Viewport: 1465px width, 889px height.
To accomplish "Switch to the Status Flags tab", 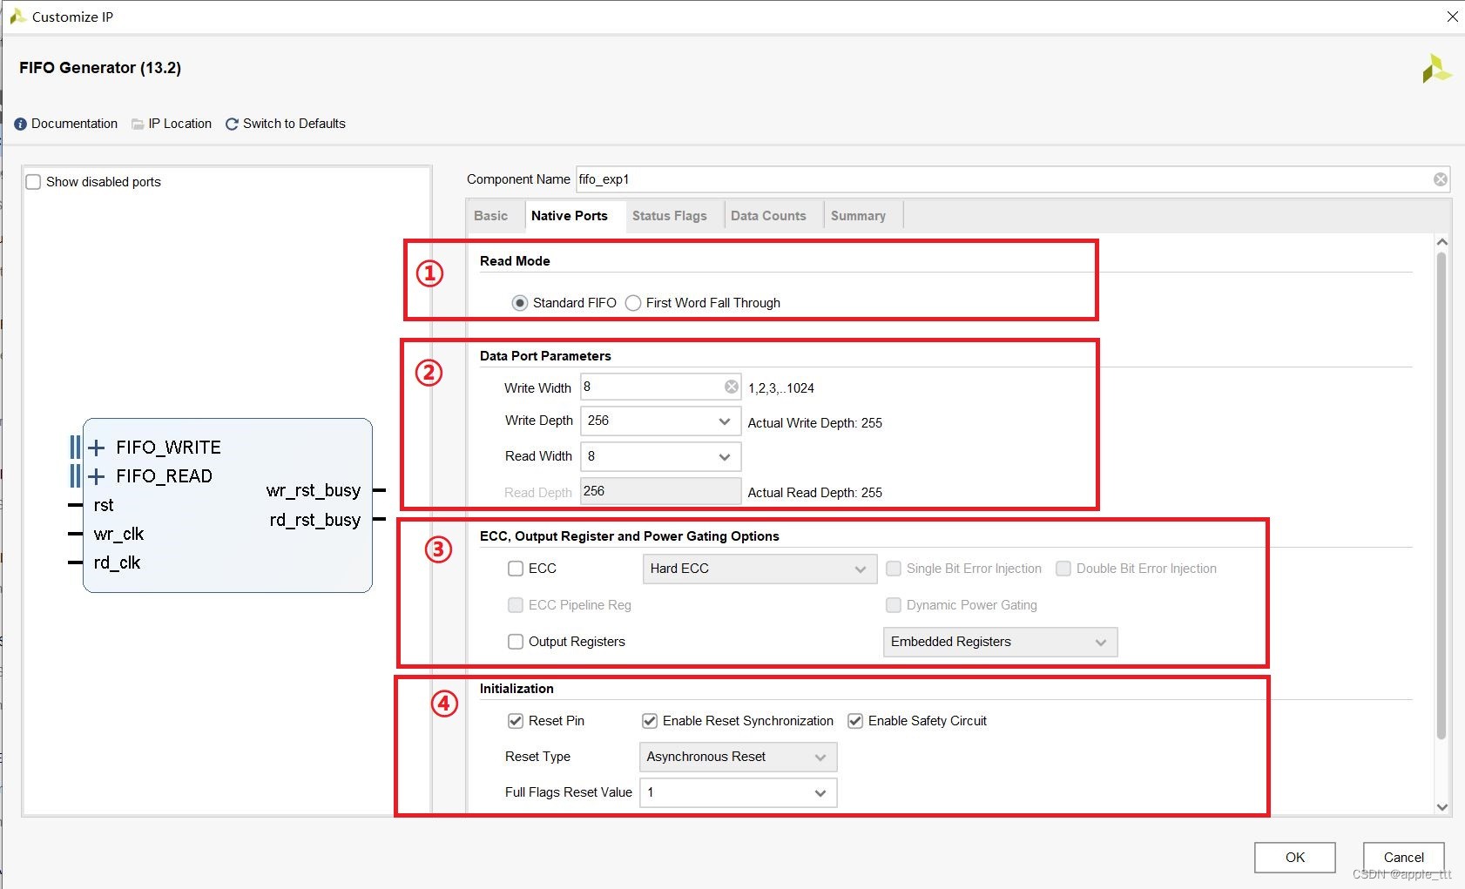I will [x=670, y=216].
